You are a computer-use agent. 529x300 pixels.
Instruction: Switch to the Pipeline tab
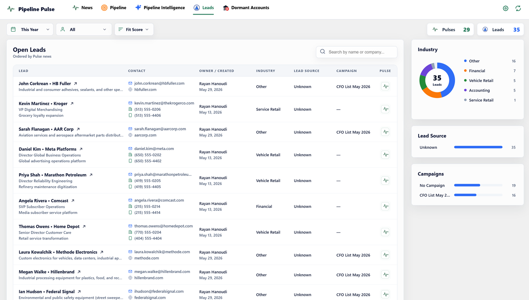(114, 7)
